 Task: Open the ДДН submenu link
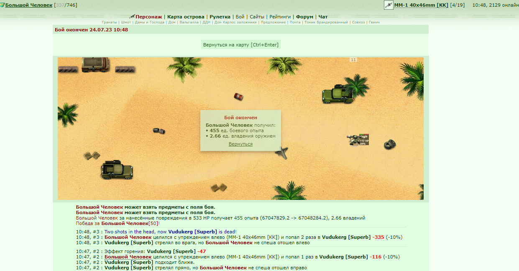(x=207, y=22)
